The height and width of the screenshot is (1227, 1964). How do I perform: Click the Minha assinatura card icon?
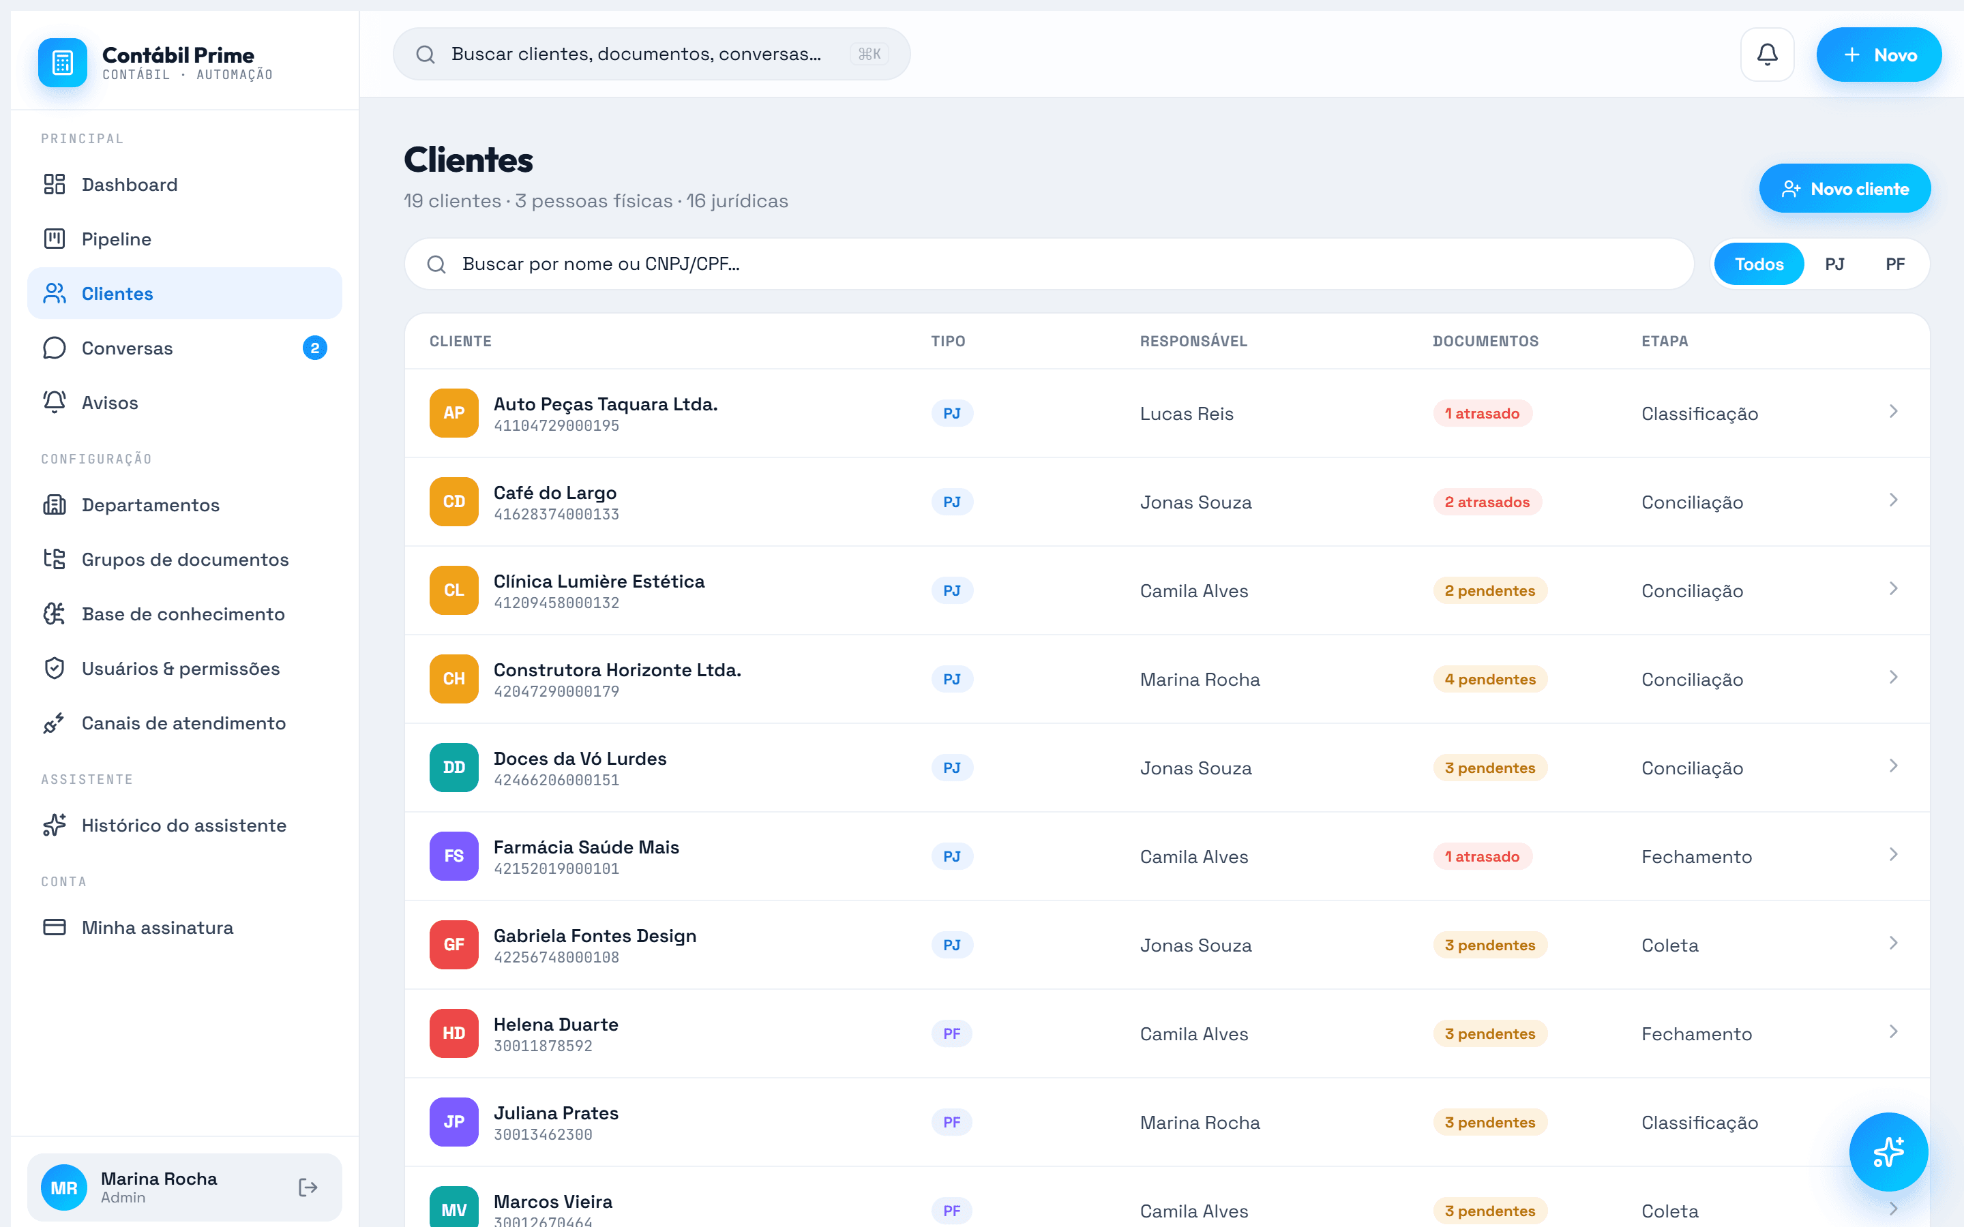(x=55, y=928)
